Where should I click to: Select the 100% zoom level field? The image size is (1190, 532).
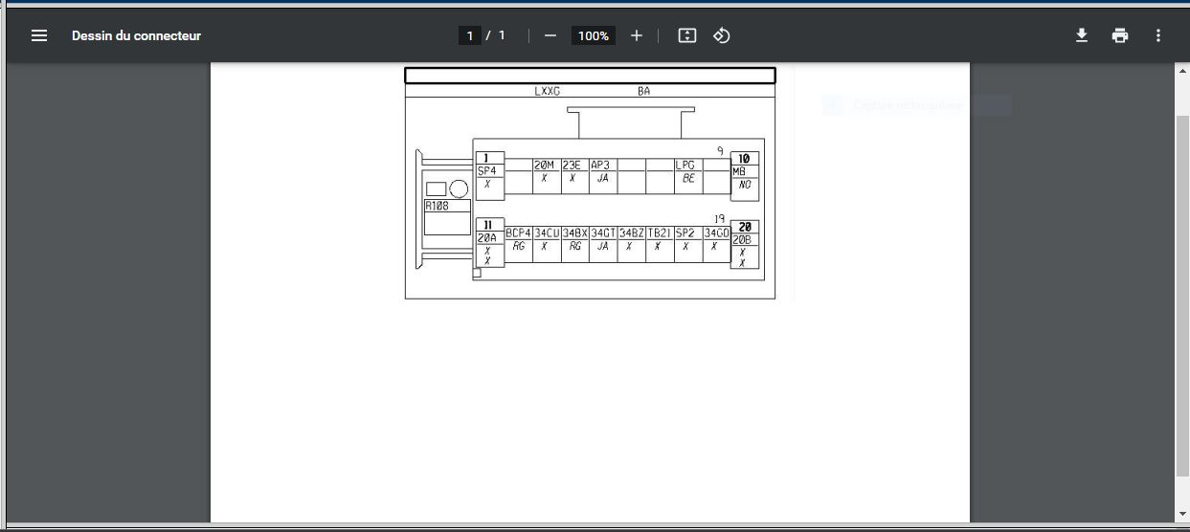[594, 35]
